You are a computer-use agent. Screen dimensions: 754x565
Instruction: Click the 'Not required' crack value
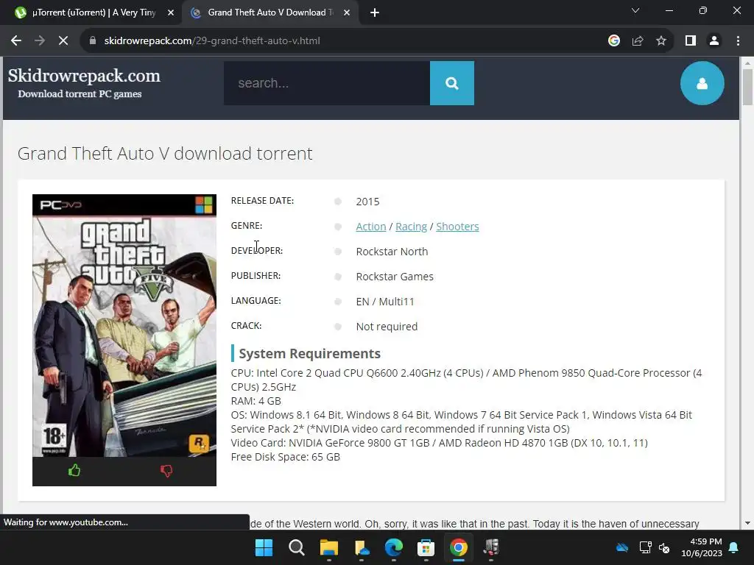tap(387, 326)
